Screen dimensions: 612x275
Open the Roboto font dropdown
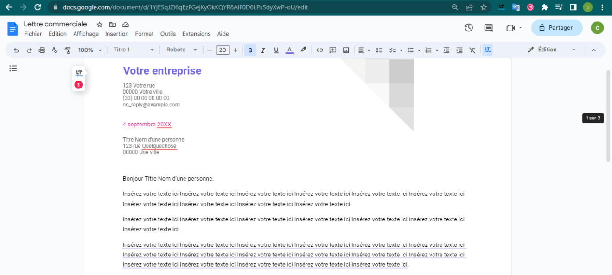click(x=181, y=50)
